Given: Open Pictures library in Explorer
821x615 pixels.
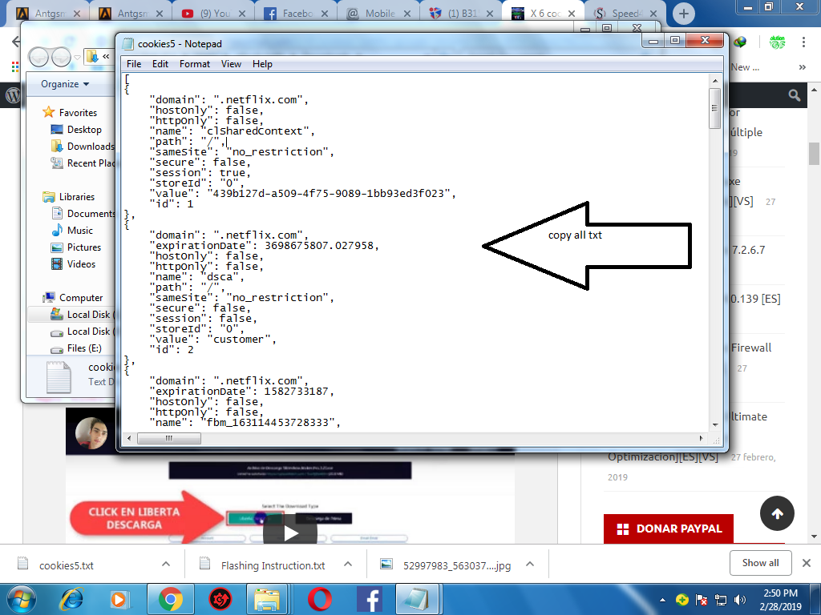Looking at the screenshot, I should (76, 247).
